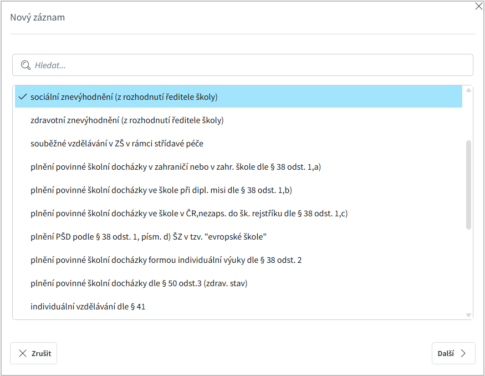Select sociální znevýhodnění option

[x=124, y=96]
